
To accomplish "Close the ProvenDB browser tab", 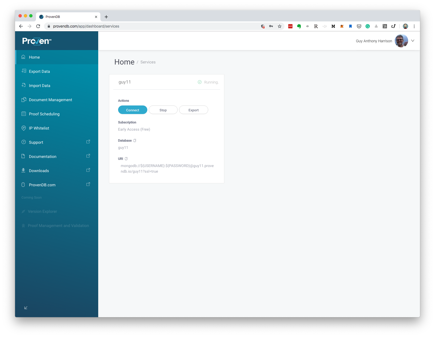I will (x=96, y=17).
